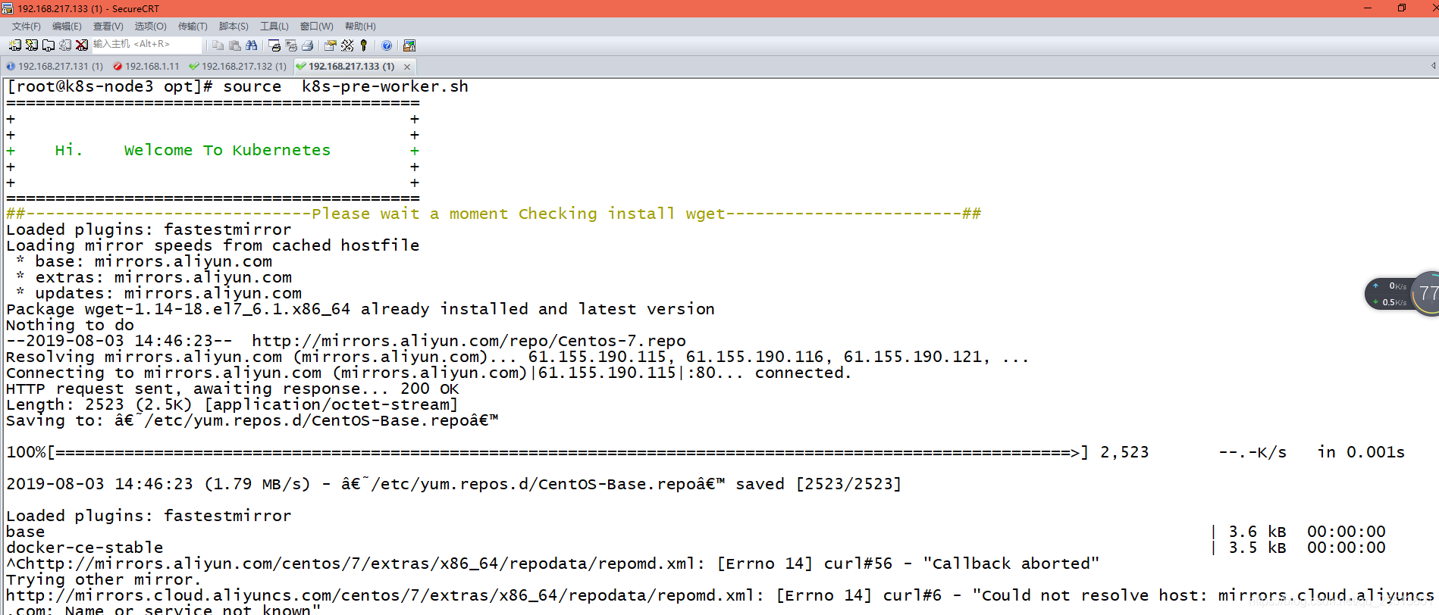Click the 'HTTP request sent' 200 OK line
The height and width of the screenshot is (615, 1439).
point(233,389)
